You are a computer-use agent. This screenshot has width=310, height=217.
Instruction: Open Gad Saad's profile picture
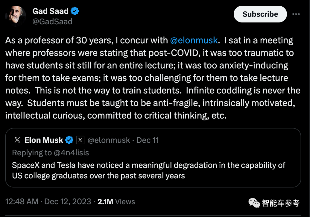15,16
